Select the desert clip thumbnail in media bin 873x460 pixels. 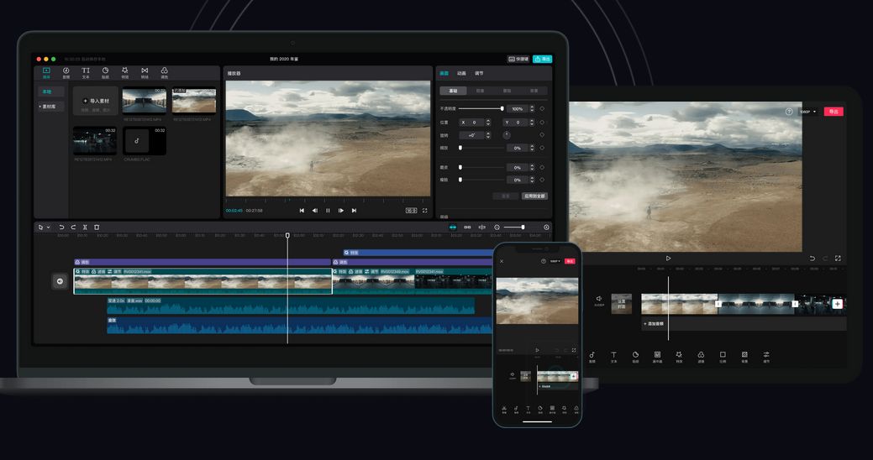tap(194, 101)
